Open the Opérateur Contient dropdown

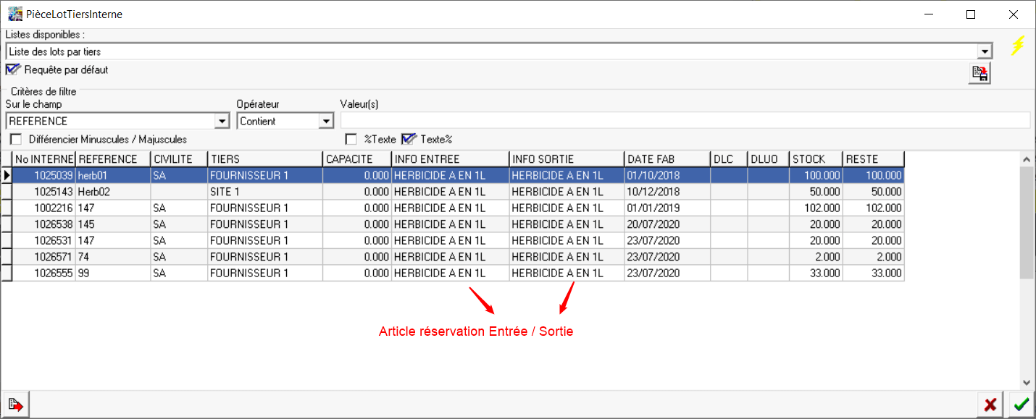[x=326, y=122]
